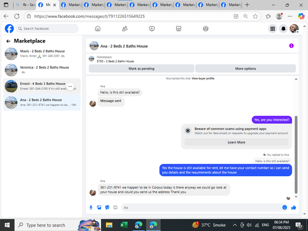308x231 pixels.
Task: Choose a sticker icon
Action: pos(107,208)
